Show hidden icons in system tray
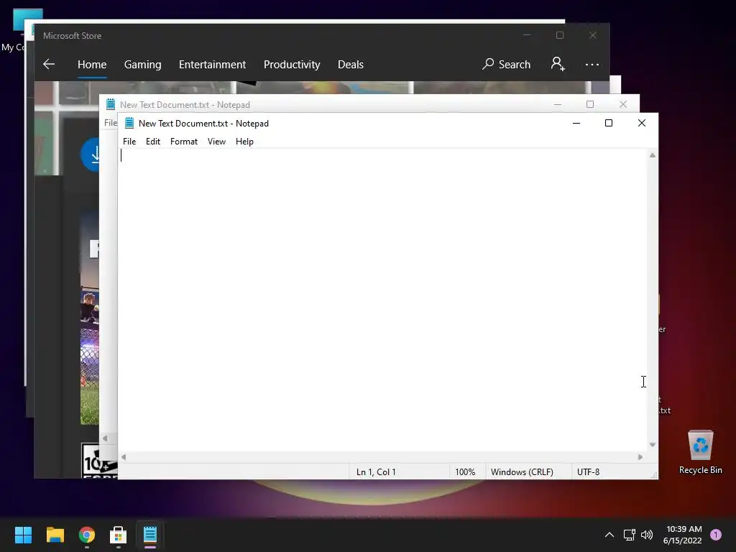736x552 pixels. tap(609, 535)
